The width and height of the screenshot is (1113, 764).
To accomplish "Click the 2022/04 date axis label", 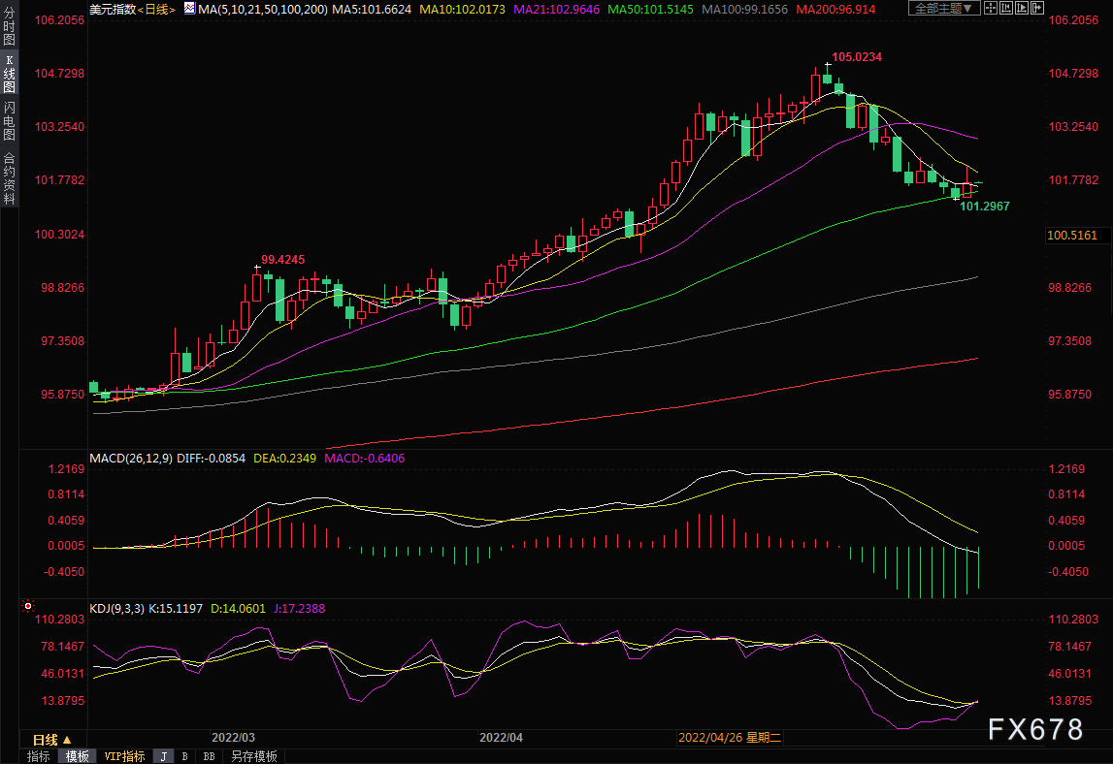I will point(501,738).
